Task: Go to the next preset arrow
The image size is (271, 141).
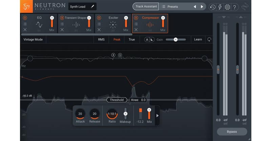Action: point(202,6)
